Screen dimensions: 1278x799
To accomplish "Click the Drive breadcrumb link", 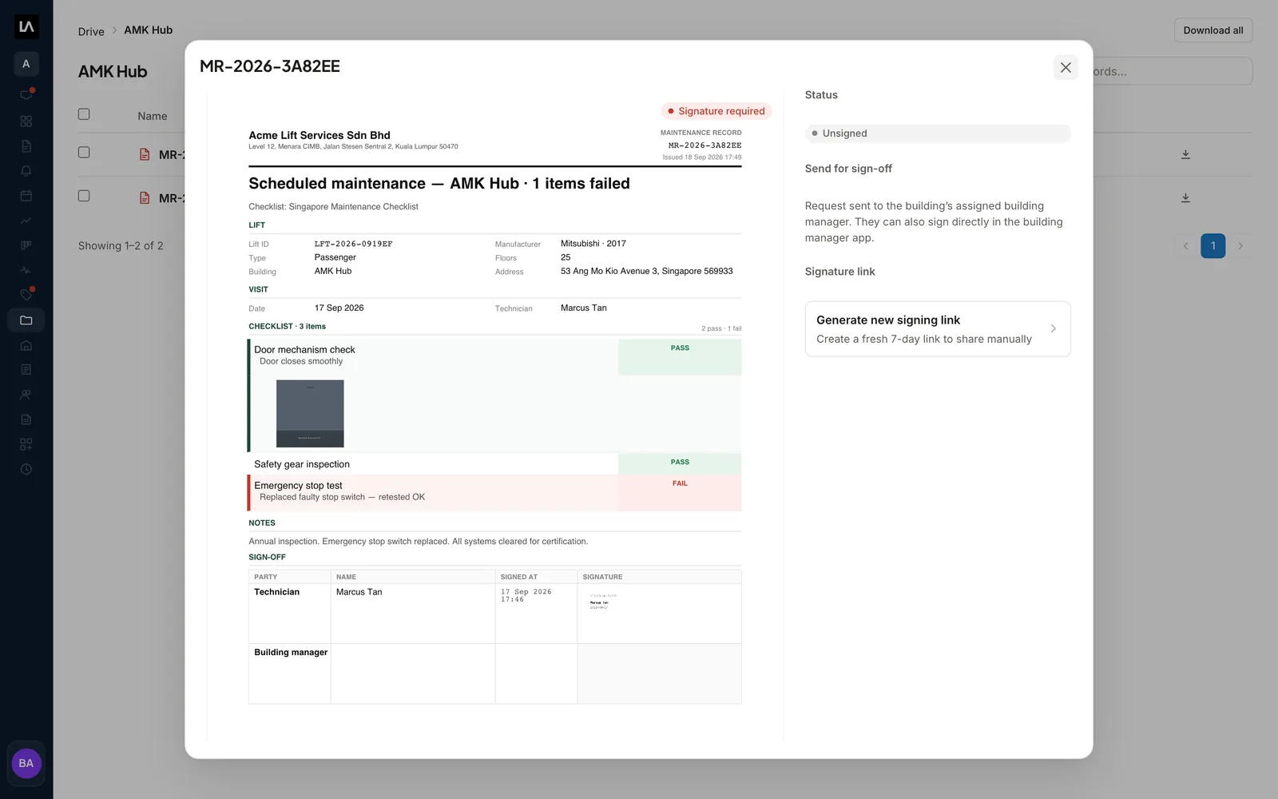I will coord(91,32).
